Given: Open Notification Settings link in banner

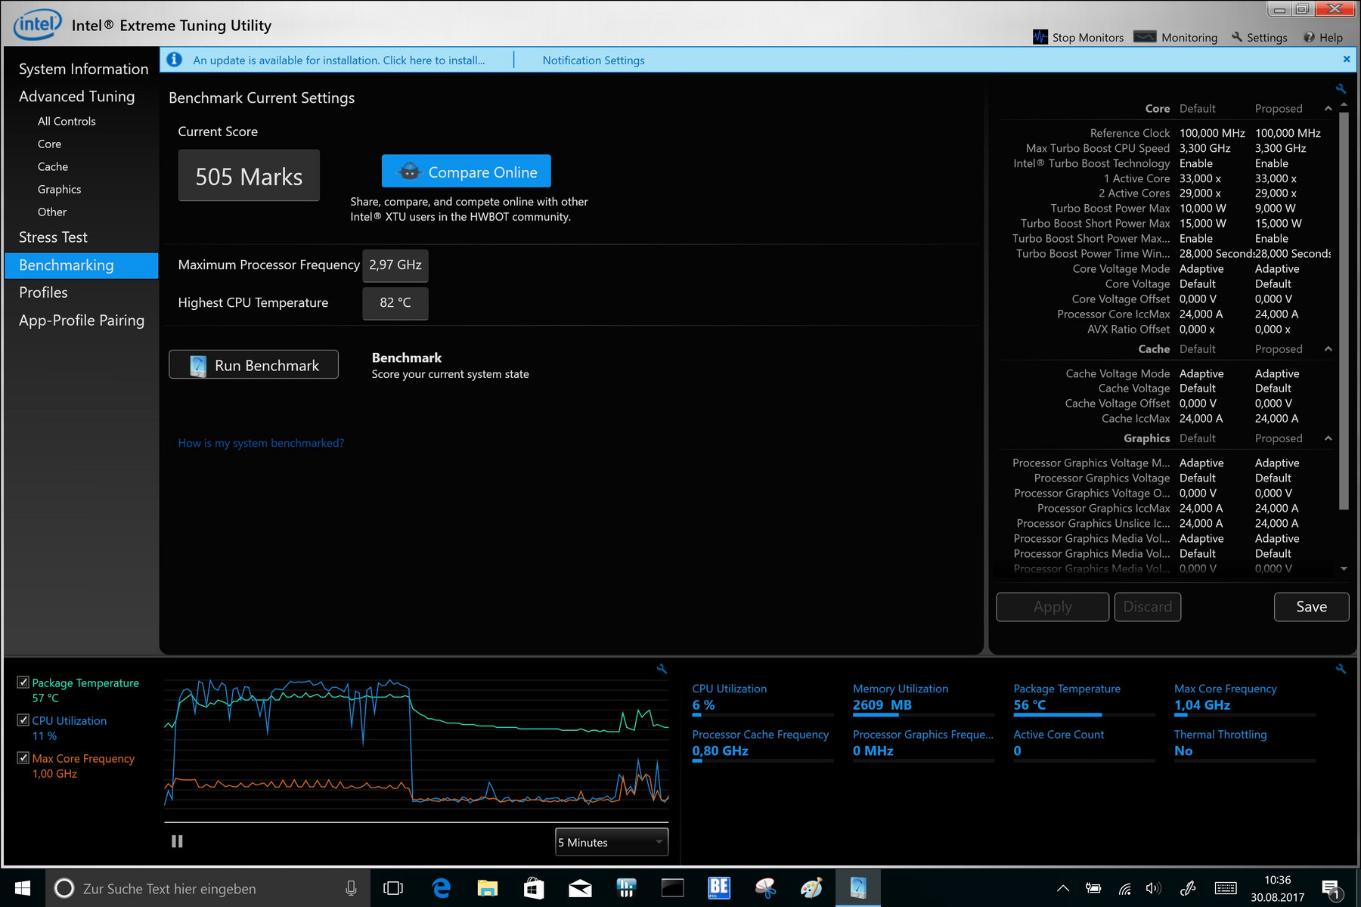Looking at the screenshot, I should (x=594, y=60).
